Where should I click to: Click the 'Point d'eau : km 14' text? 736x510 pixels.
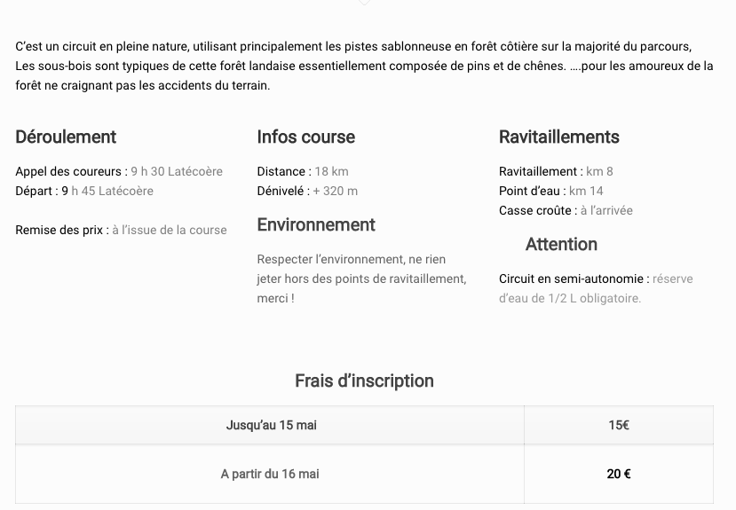click(551, 192)
